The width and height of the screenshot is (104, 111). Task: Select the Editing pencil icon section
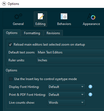(x=40, y=19)
